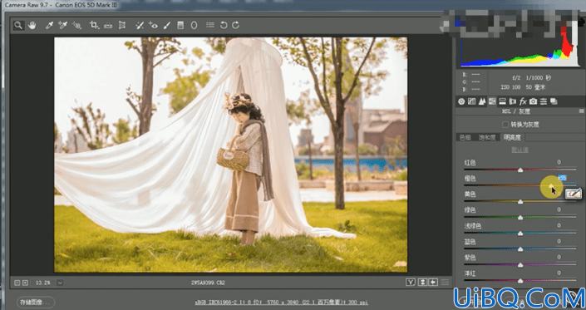Rotate the image 90° clockwise
This screenshot has height=310, width=586.
pyautogui.click(x=235, y=26)
